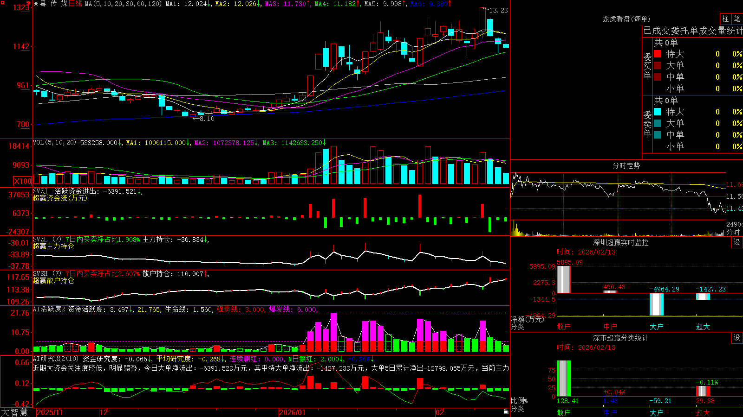
Task: Click the -4964.29 value above 大户 bar
Action: tap(664, 289)
